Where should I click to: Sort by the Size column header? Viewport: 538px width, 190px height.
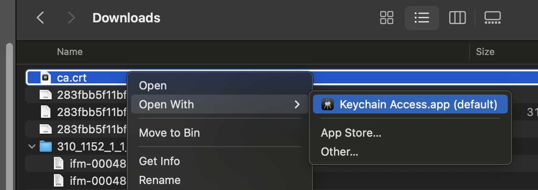pyautogui.click(x=485, y=52)
